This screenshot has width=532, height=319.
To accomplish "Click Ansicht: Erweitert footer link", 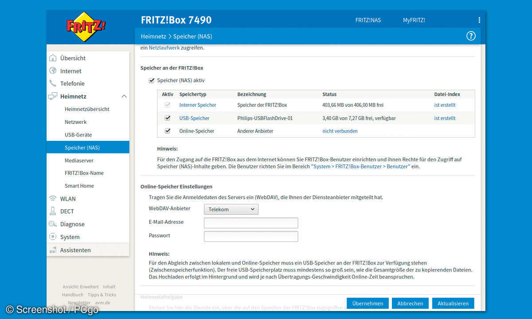I will pos(80,287).
